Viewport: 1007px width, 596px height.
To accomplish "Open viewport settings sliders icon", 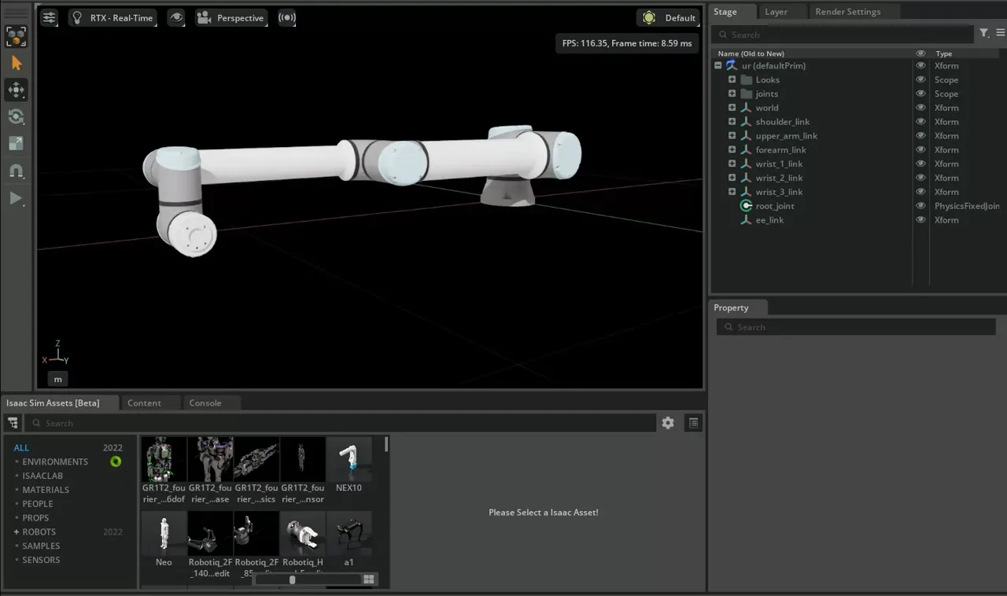I will click(x=50, y=18).
